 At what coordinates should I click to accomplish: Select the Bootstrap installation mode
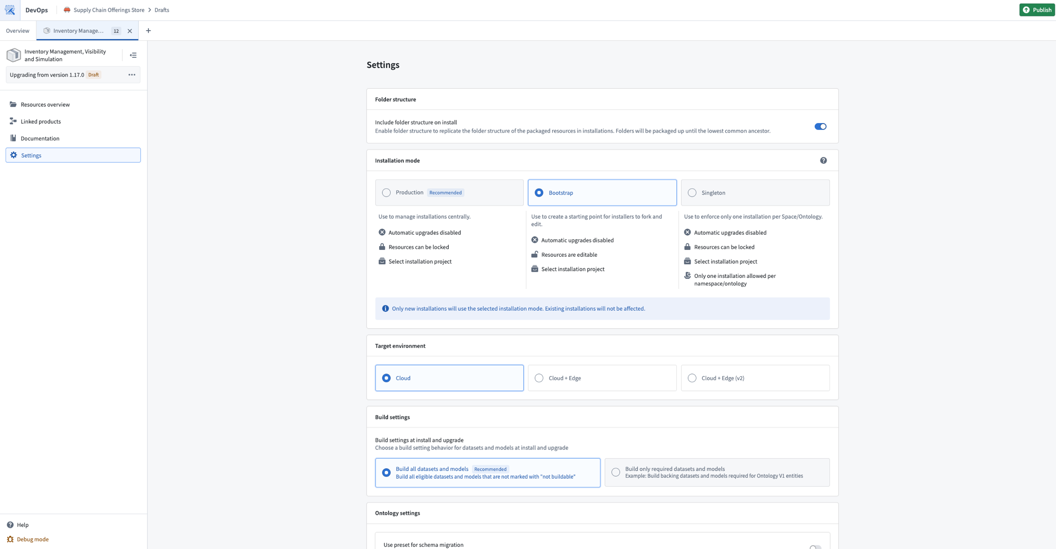point(602,193)
